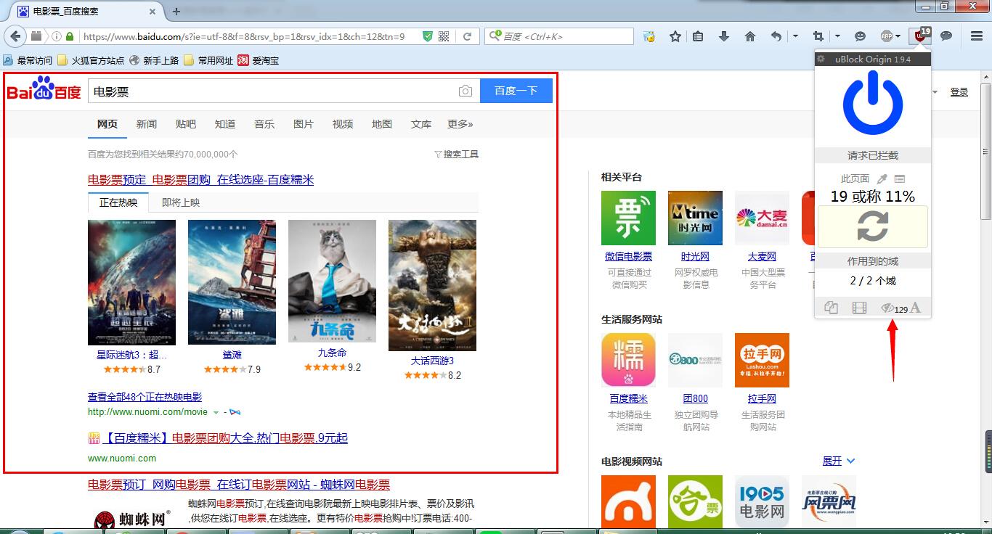This screenshot has height=534, width=992.
Task: Switch to 即将上映 movie tab
Action: pos(181,202)
